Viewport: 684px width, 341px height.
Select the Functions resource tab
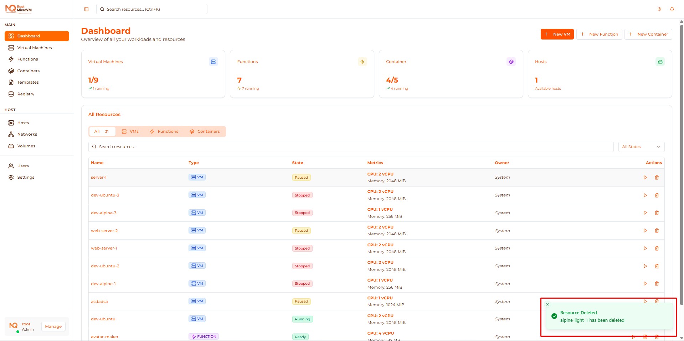coord(164,132)
